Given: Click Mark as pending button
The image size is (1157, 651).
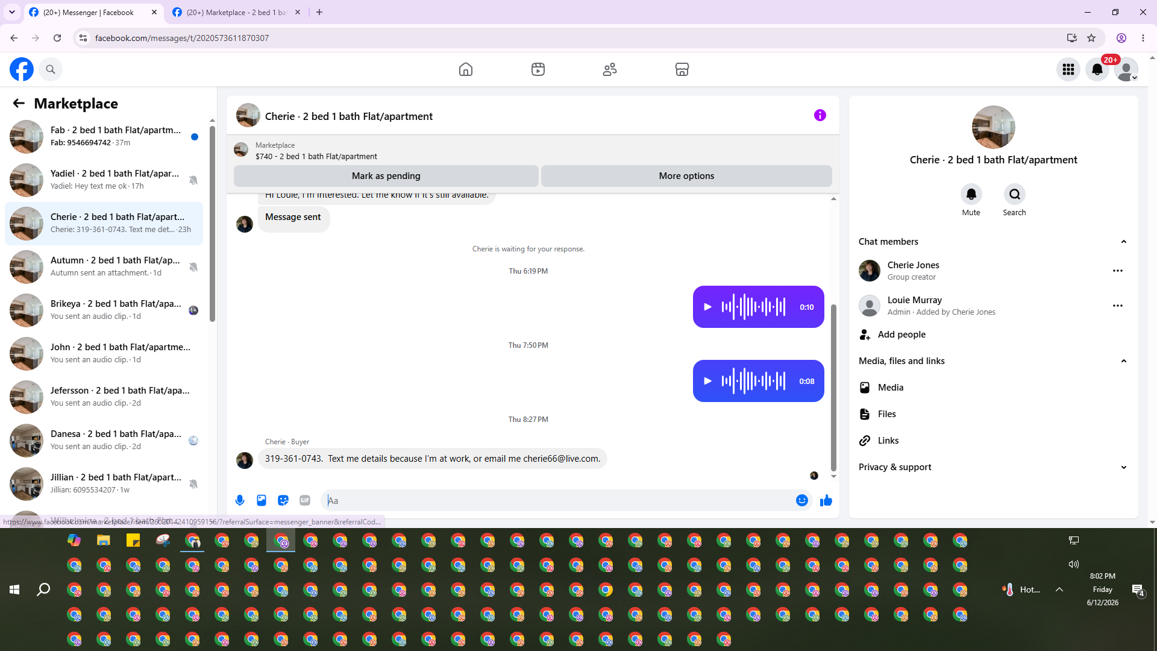Looking at the screenshot, I should (386, 176).
